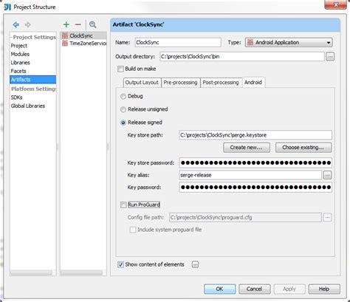Click the artifacts list horizontal scrollbar
Viewport: 350px width, 302px height.
tap(82, 272)
